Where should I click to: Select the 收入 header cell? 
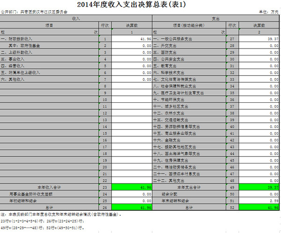[x=76, y=18]
